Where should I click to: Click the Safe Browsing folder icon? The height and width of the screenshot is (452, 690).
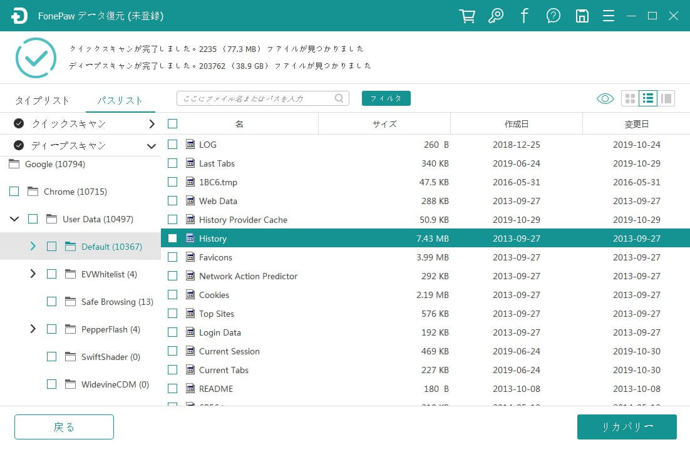(70, 302)
